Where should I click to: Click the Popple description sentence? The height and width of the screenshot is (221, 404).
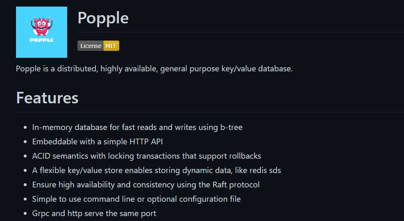(x=154, y=68)
